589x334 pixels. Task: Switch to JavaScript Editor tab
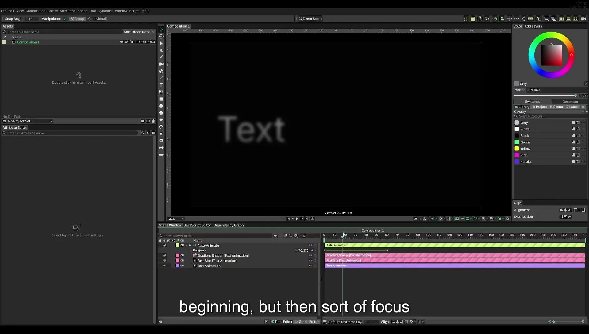tap(197, 225)
